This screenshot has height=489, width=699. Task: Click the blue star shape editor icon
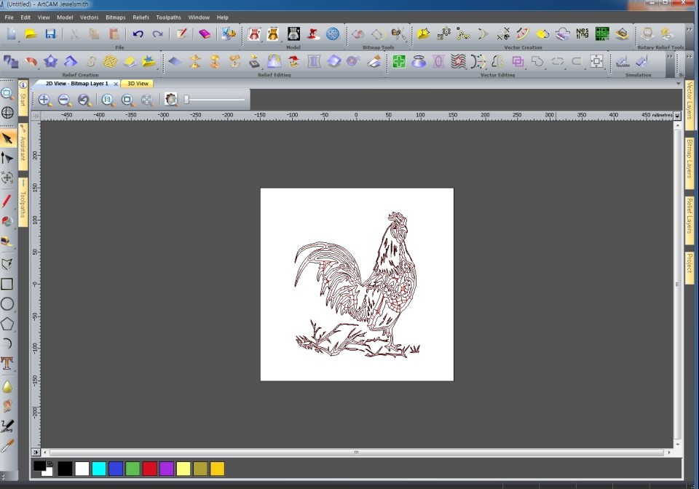[50, 61]
